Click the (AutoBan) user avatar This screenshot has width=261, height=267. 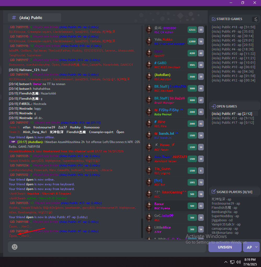coord(149,77)
